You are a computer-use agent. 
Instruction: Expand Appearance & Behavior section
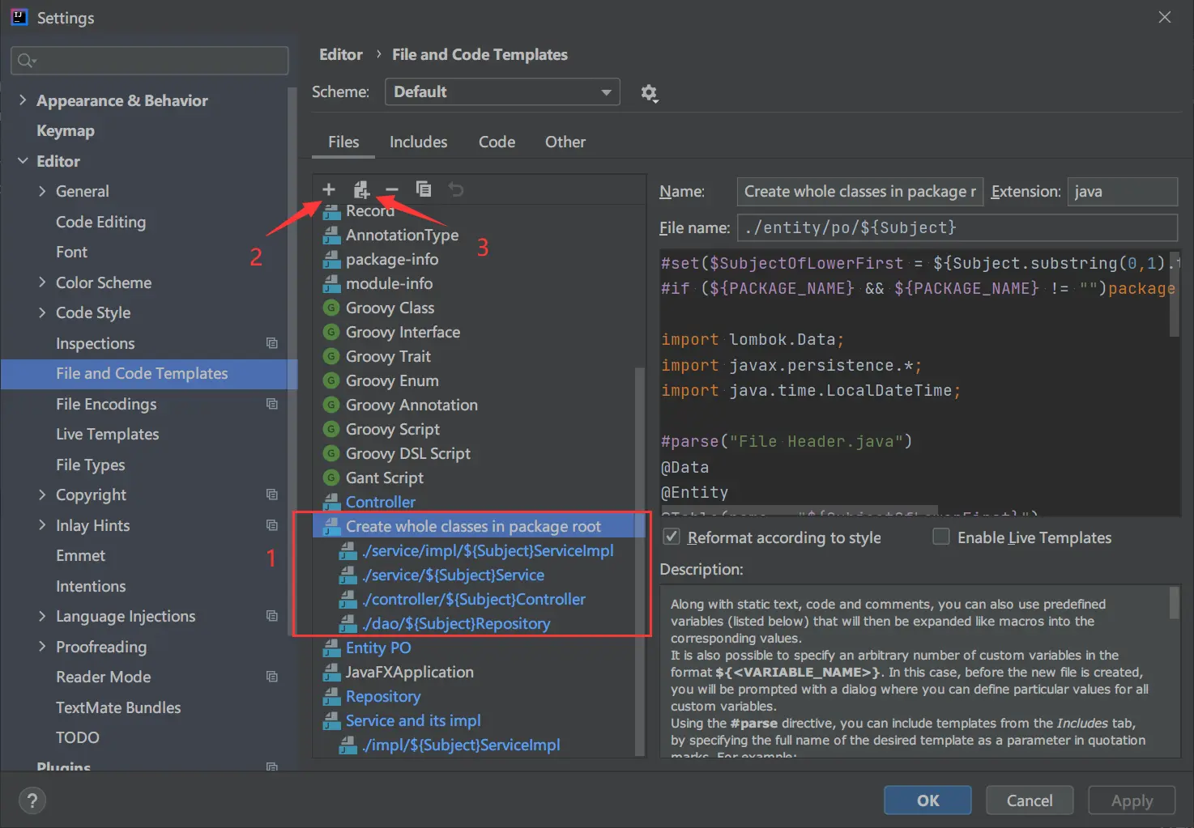point(23,100)
